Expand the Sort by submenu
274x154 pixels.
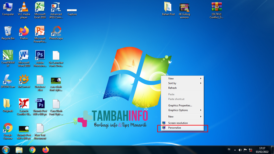(x=182, y=83)
